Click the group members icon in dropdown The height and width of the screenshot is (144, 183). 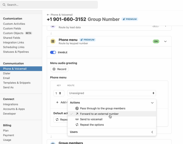tap(77, 108)
